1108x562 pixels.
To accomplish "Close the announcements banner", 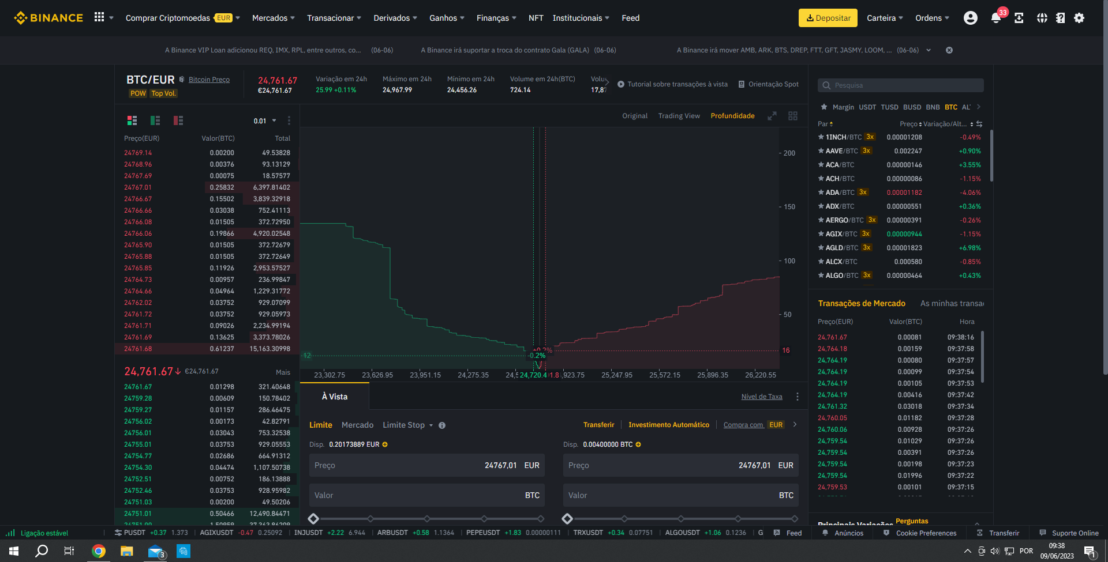I will 949,50.
